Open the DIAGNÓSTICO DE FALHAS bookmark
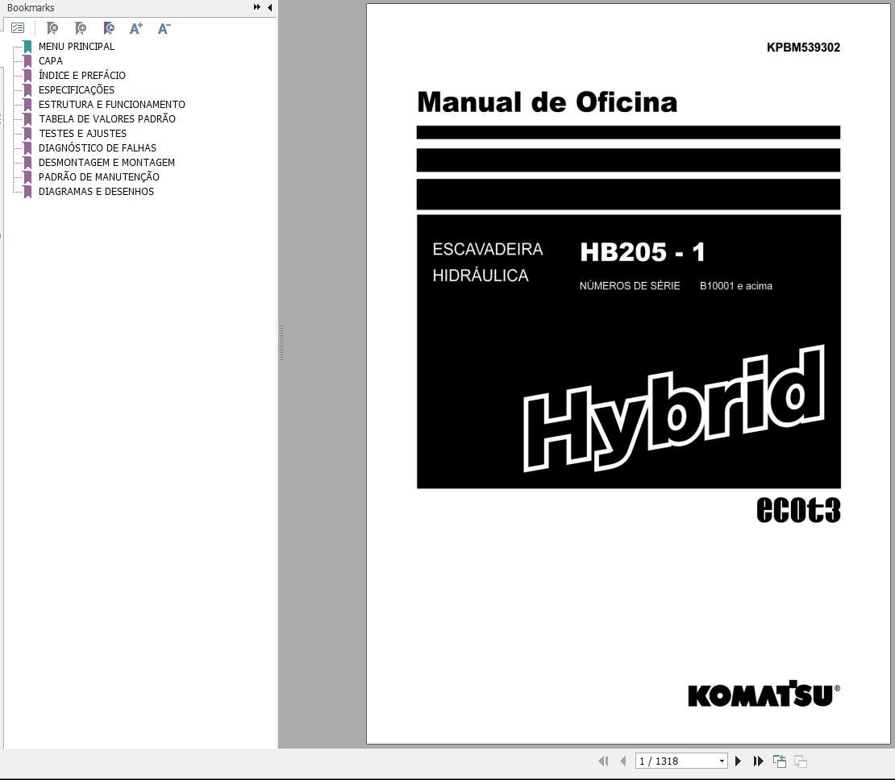This screenshot has height=780, width=895. 98,147
